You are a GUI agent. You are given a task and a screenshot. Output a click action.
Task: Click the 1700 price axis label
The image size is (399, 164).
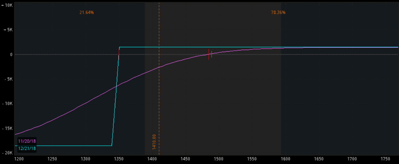pyautogui.click(x=352, y=159)
